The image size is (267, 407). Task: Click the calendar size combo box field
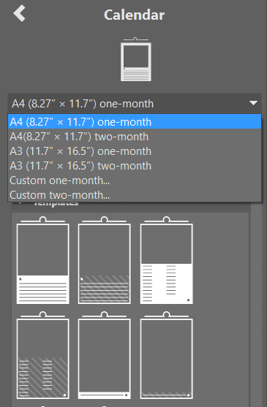click(135, 103)
